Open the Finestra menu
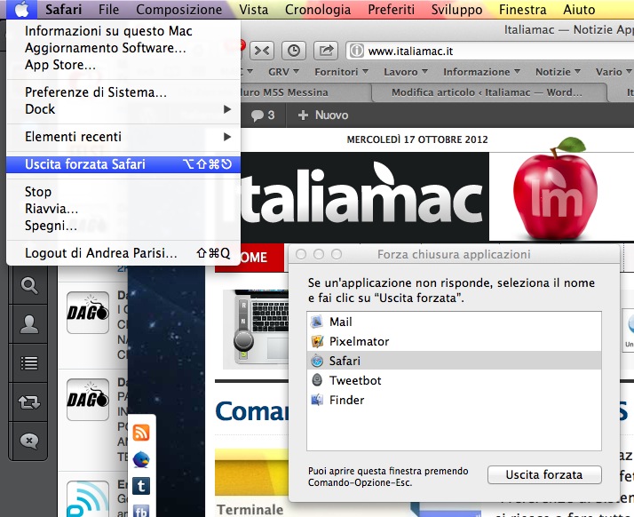The width and height of the screenshot is (634, 517). pyautogui.click(x=523, y=9)
